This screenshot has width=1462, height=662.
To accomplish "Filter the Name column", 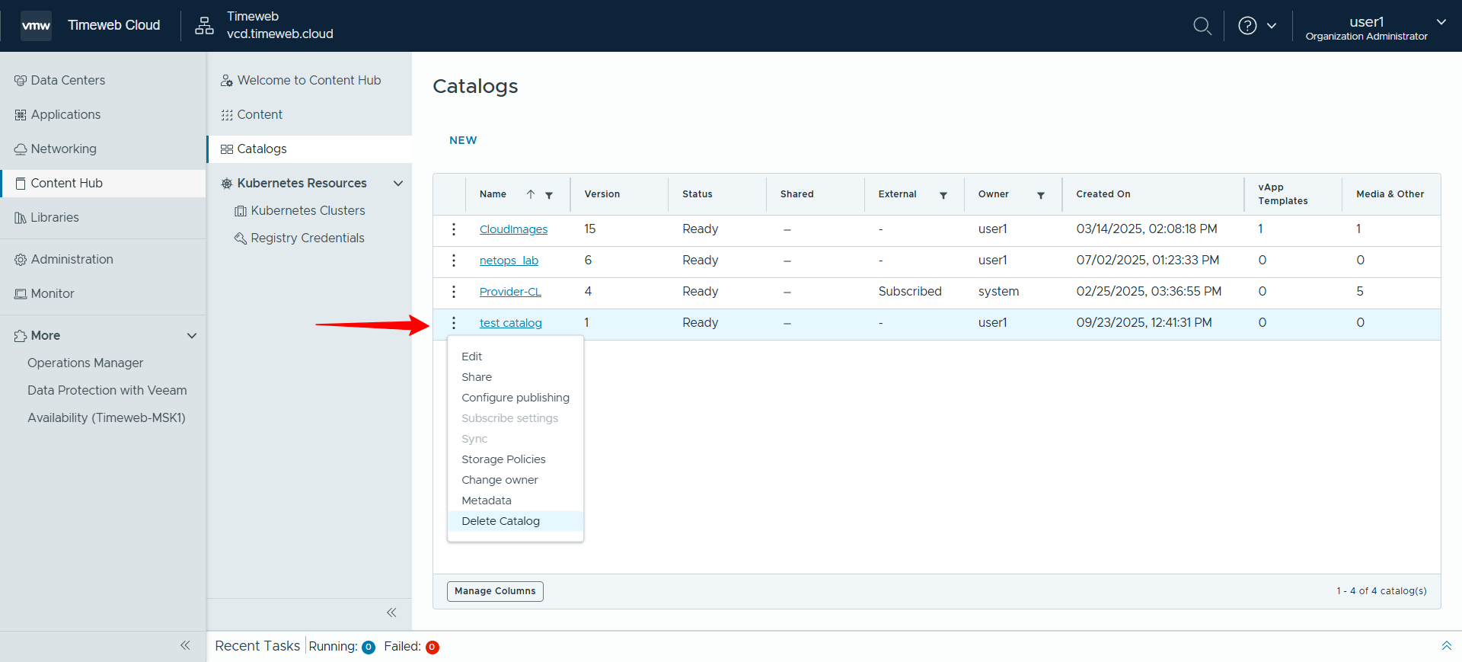I will click(549, 195).
